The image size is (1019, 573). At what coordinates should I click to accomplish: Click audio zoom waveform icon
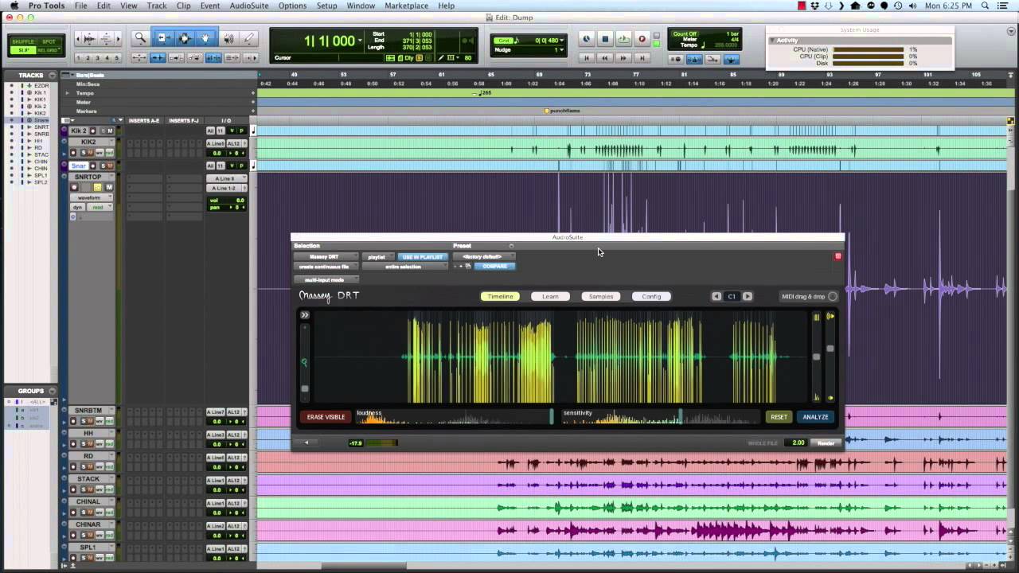click(x=90, y=38)
